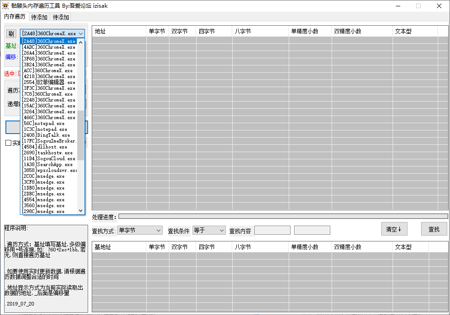Toggle the 实时 checkbox

[9, 143]
